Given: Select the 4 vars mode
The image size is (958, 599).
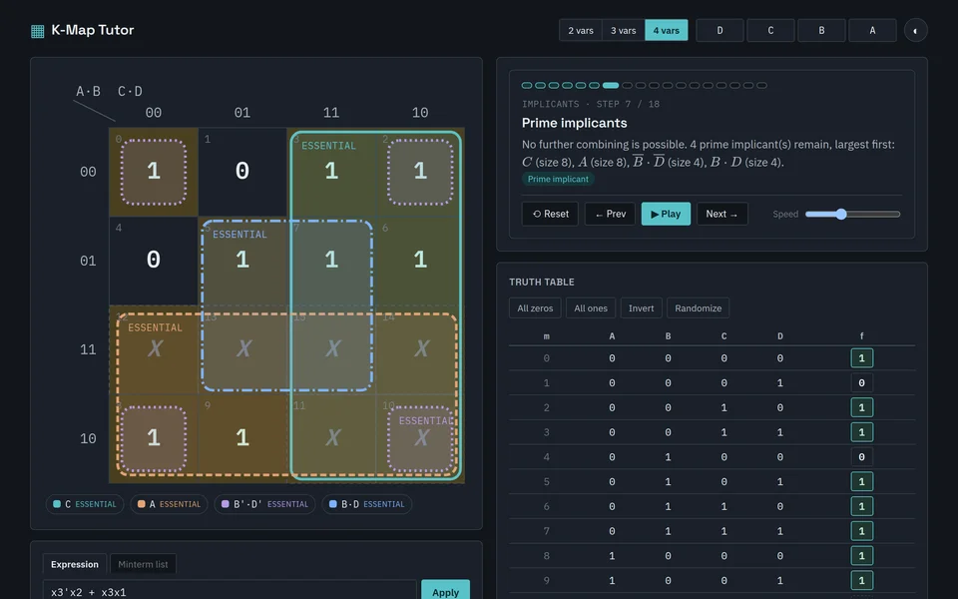Looking at the screenshot, I should [666, 30].
